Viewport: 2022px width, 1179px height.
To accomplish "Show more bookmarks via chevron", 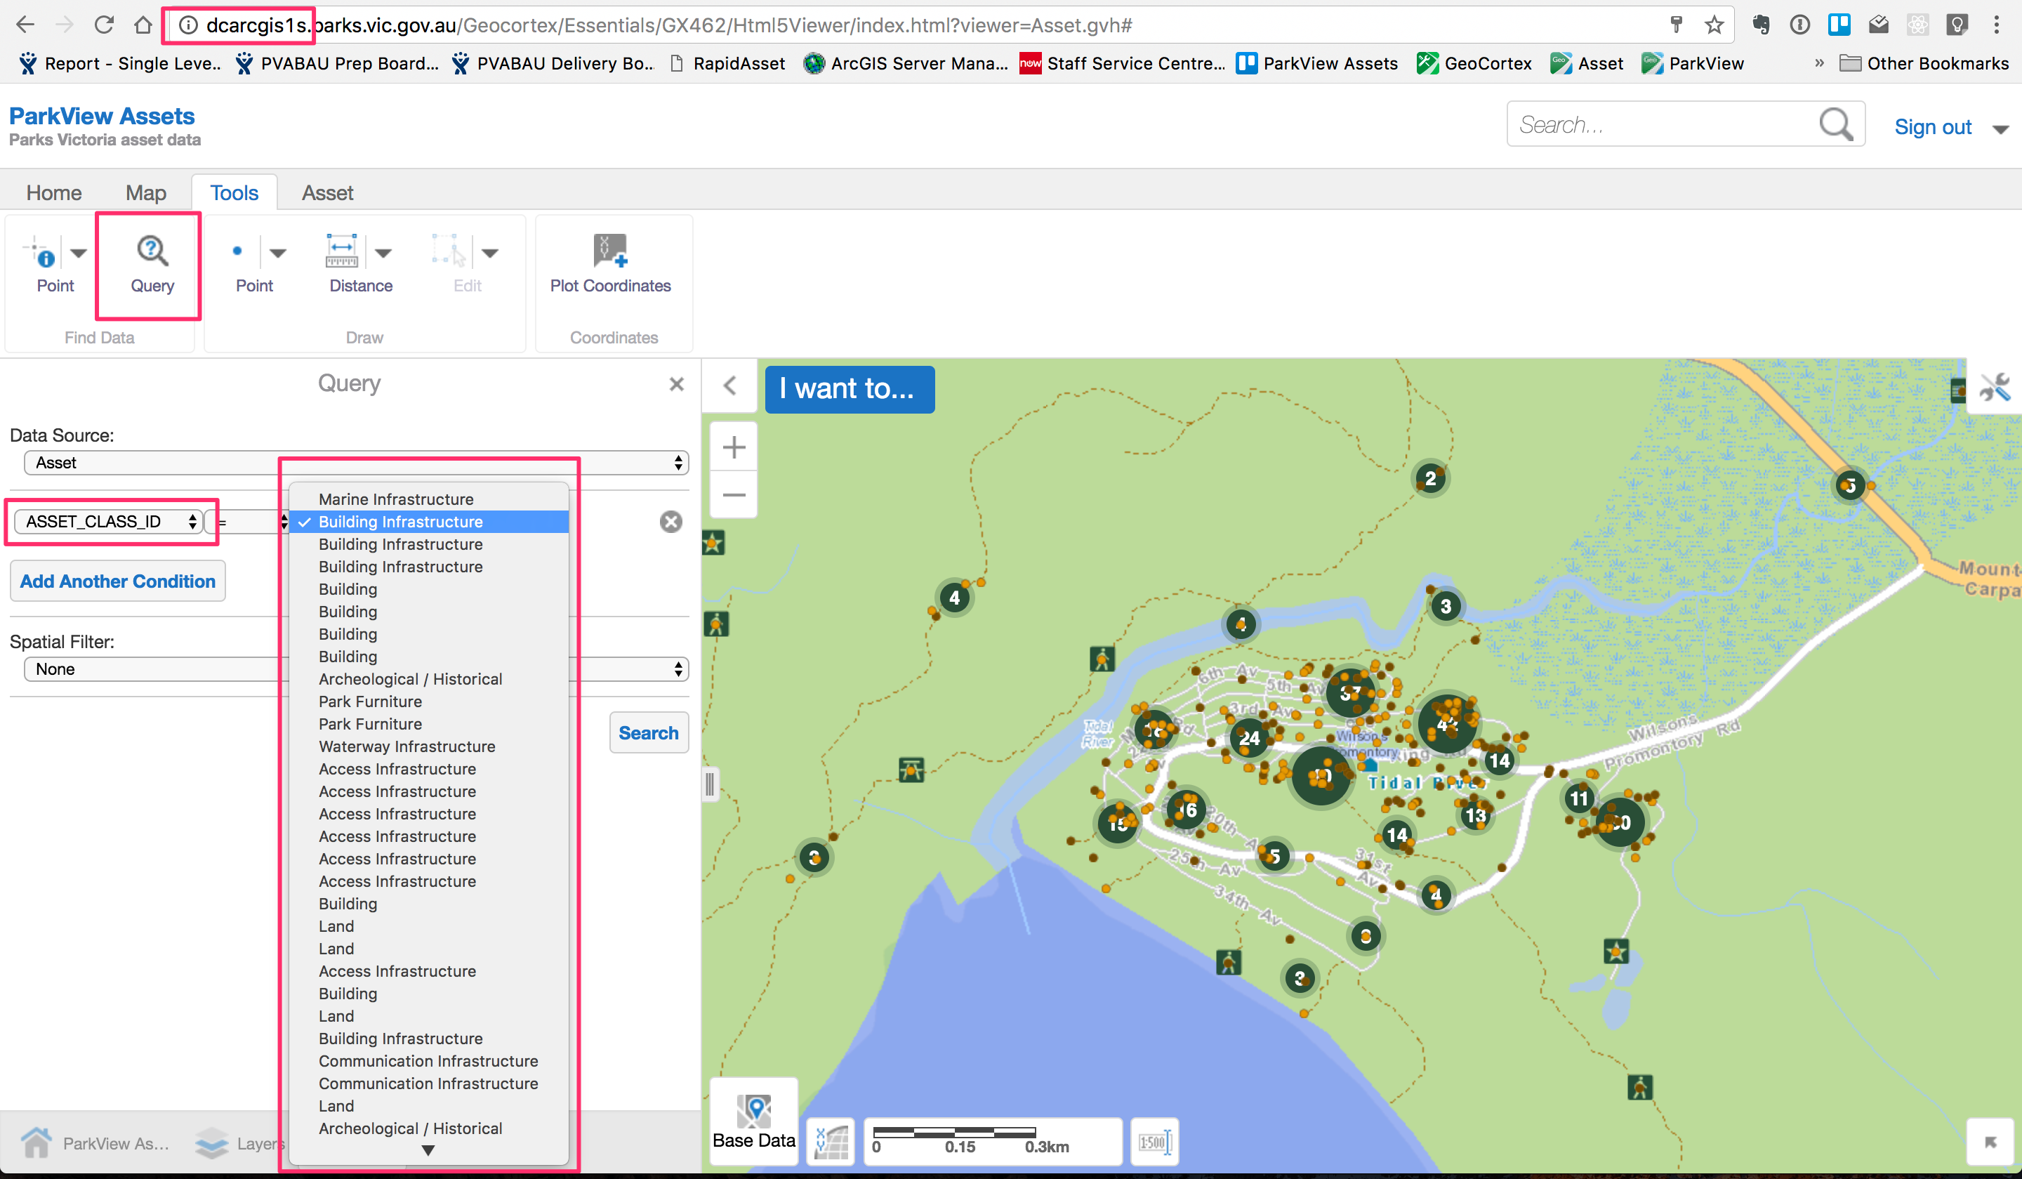I will pos(1819,62).
